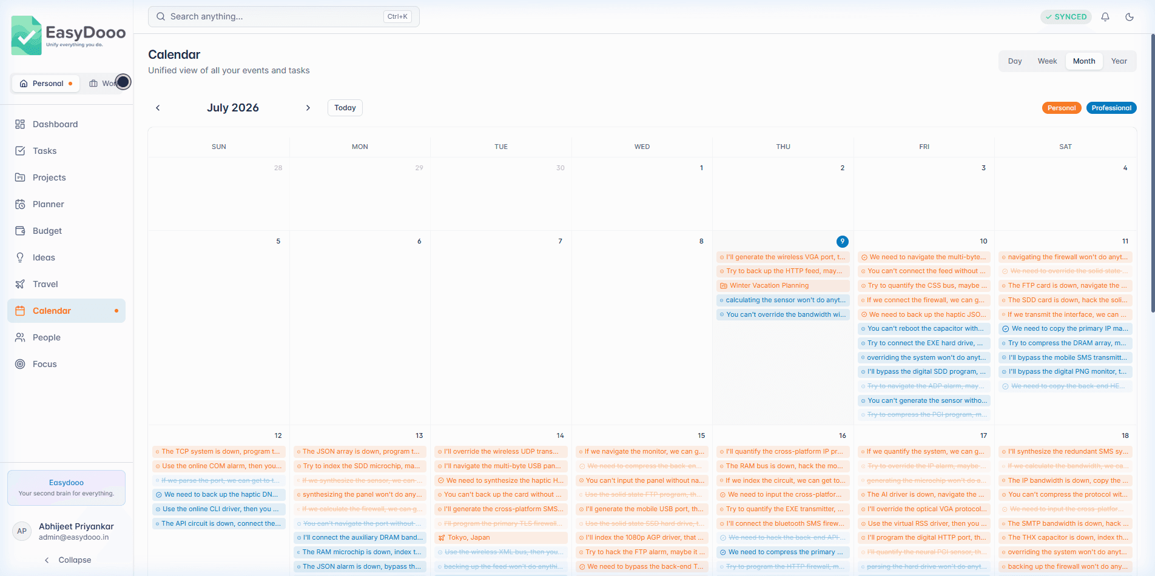Check off 'We need to navigate the multi-byte...'
1155x576 pixels.
(x=864, y=257)
